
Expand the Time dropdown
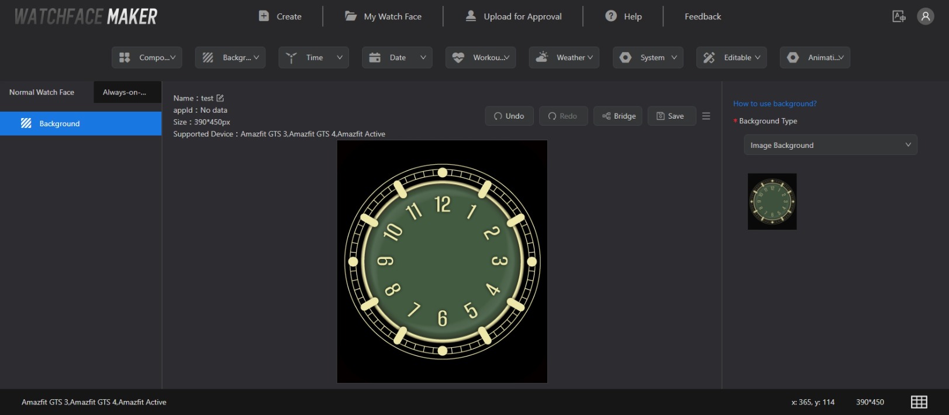pyautogui.click(x=313, y=57)
